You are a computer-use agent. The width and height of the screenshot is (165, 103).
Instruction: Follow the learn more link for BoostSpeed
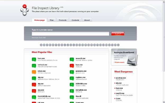pos(119,62)
